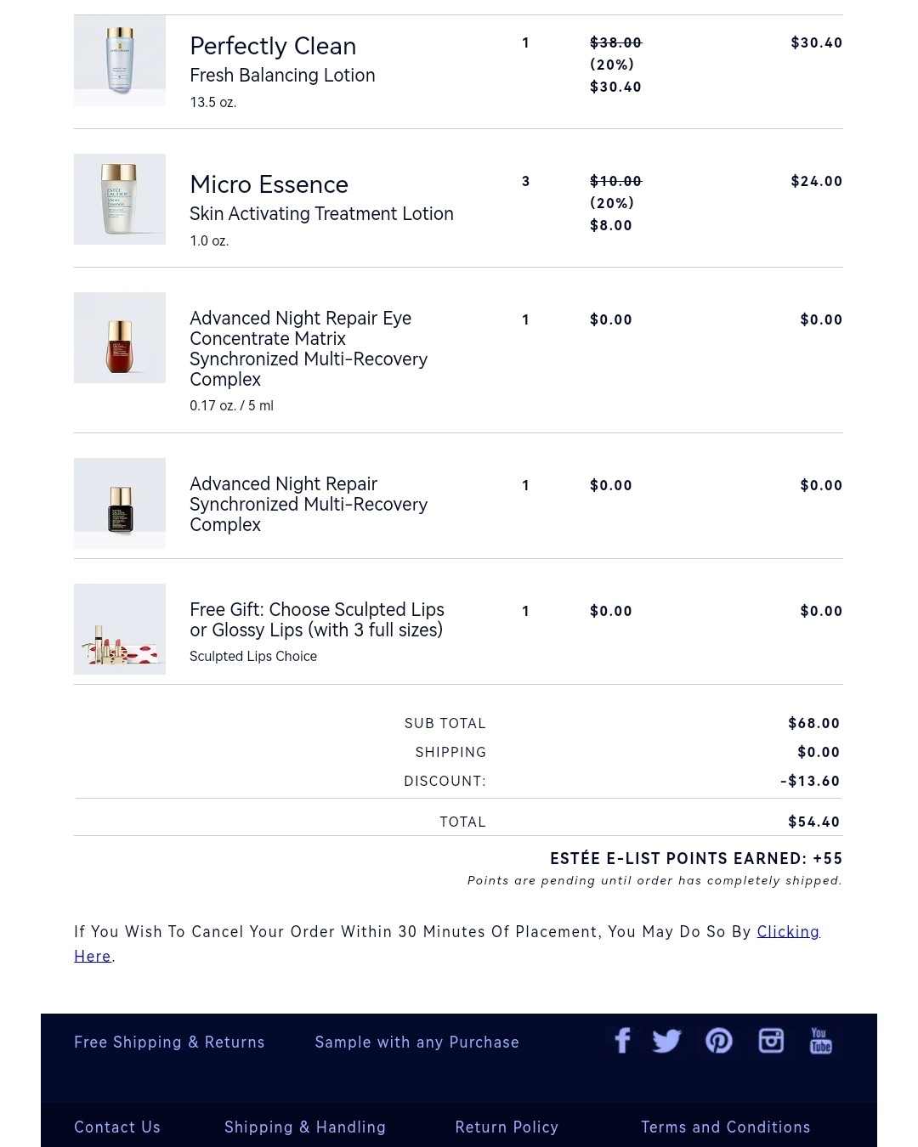
Task: Open the Instagram camera icon
Action: pos(771,1041)
